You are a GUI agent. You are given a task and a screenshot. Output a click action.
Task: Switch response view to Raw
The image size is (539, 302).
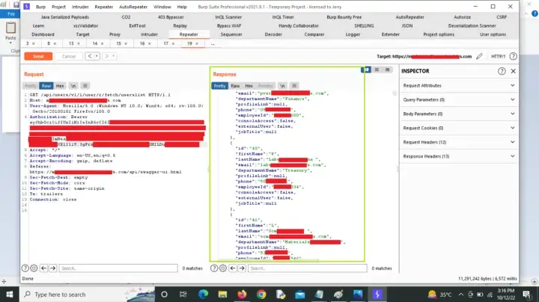(235, 86)
